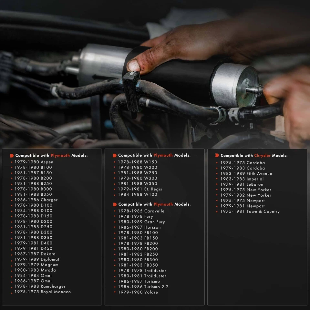Click '1979-1982 New Yorker' entry
Viewport: 310px width, 310px height.
click(x=246, y=195)
